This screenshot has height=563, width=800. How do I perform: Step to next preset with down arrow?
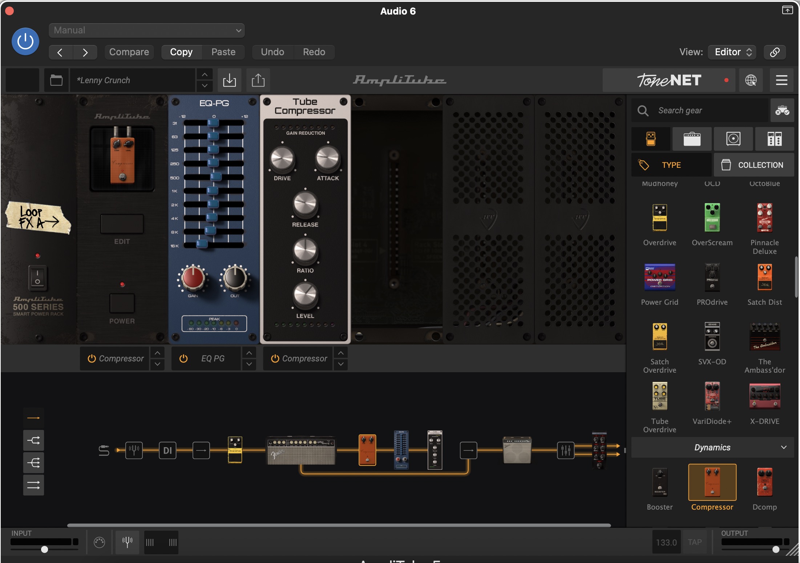(x=205, y=86)
